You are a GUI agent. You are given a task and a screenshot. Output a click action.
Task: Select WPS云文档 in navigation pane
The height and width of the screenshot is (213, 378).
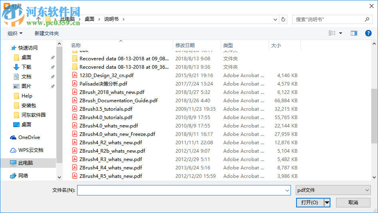31,150
